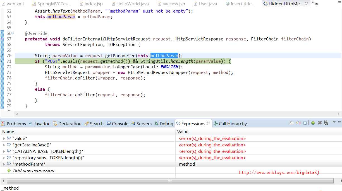Click the Name column header
The image size is (342, 191).
(88, 132)
